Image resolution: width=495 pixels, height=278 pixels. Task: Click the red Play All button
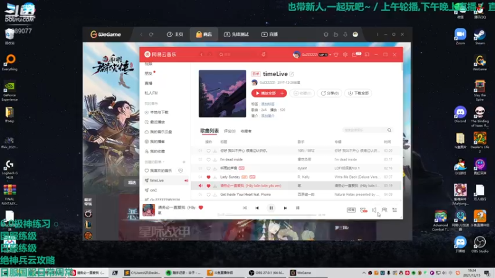tap(266, 93)
